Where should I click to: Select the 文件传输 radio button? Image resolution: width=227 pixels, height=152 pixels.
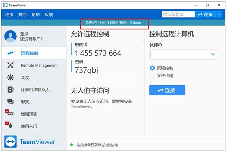[152, 75]
